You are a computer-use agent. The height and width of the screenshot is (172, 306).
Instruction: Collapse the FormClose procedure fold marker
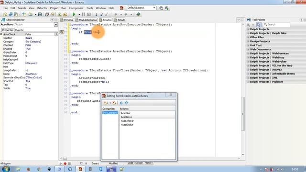[70, 70]
